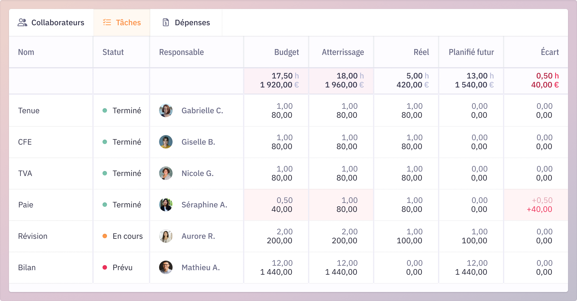Click the Écart column header
The width and height of the screenshot is (577, 301).
(x=550, y=52)
